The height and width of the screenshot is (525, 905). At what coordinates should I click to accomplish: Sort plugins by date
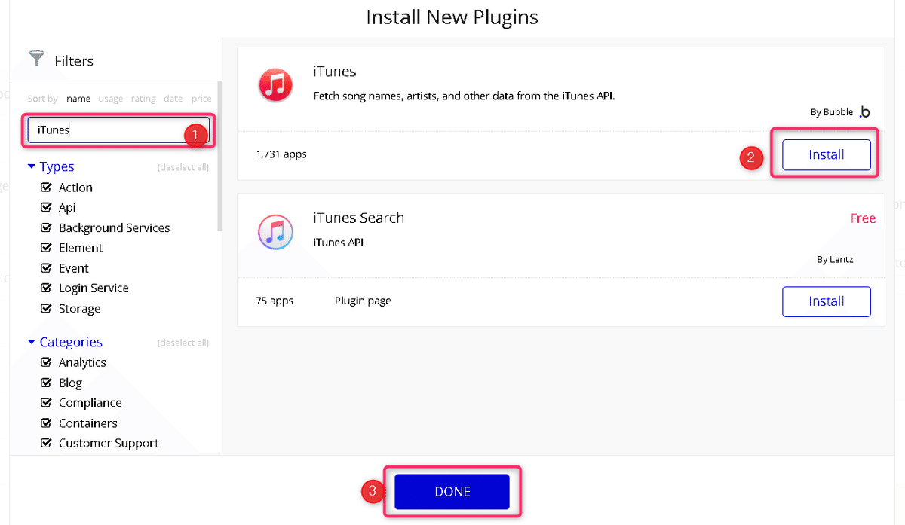pyautogui.click(x=173, y=99)
